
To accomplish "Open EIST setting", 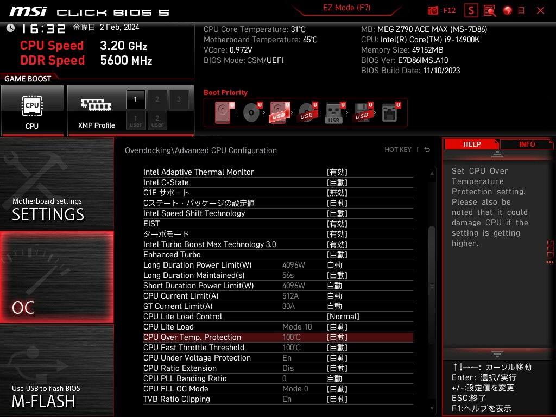I will tap(278, 224).
